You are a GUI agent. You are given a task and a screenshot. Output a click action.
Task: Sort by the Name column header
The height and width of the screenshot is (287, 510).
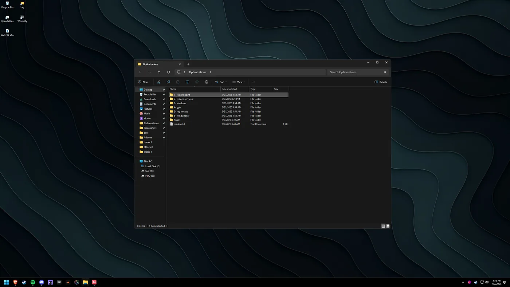point(195,89)
